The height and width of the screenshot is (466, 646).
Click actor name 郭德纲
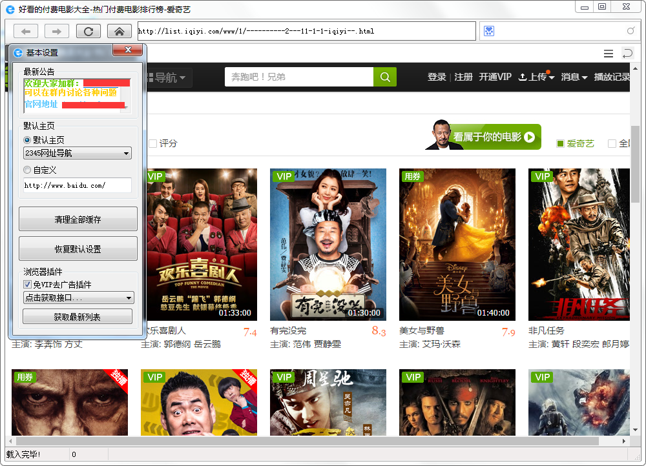click(x=178, y=344)
